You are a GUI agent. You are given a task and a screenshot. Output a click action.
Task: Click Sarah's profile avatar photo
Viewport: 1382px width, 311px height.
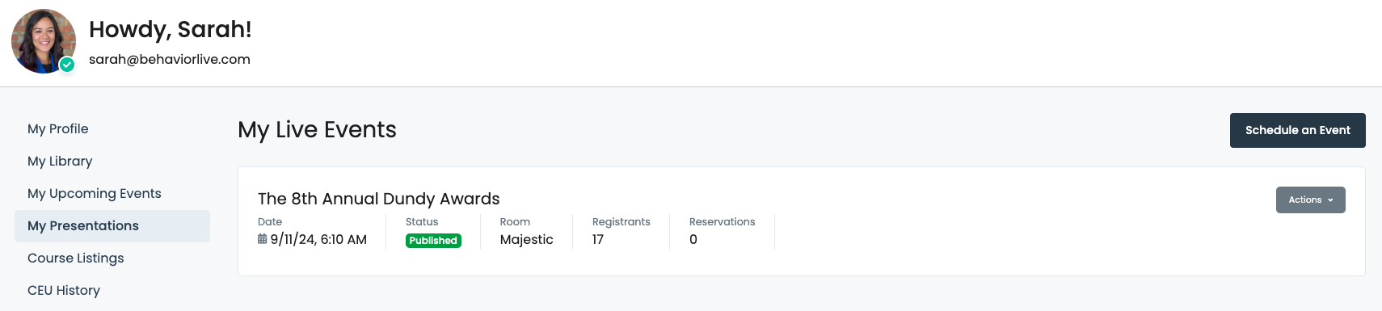point(44,41)
